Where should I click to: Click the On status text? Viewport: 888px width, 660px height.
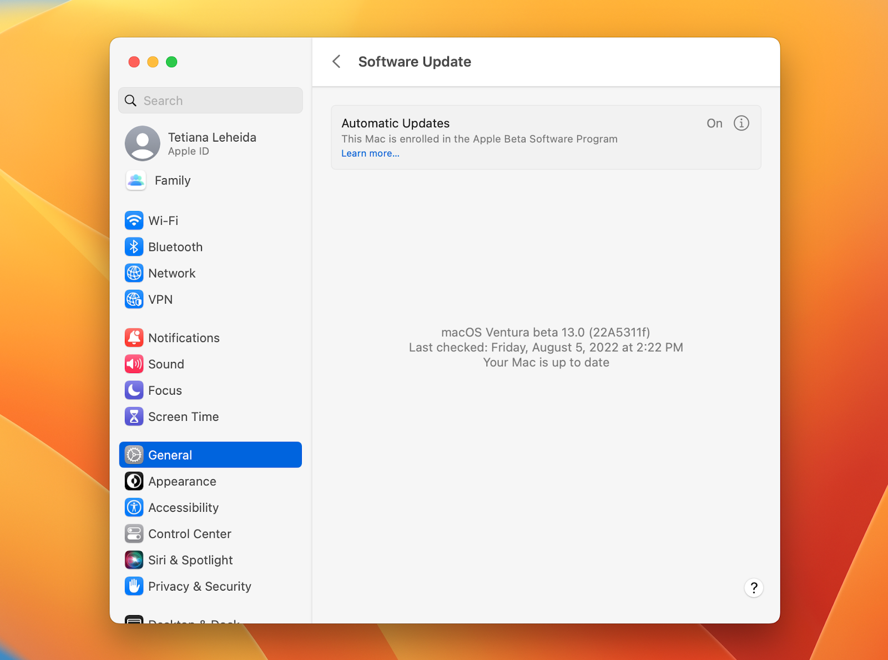[x=714, y=123]
